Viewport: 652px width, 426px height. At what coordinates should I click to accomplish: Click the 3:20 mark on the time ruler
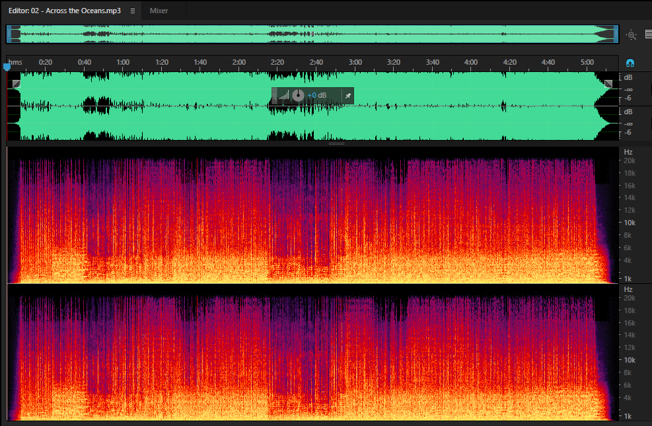tap(393, 62)
